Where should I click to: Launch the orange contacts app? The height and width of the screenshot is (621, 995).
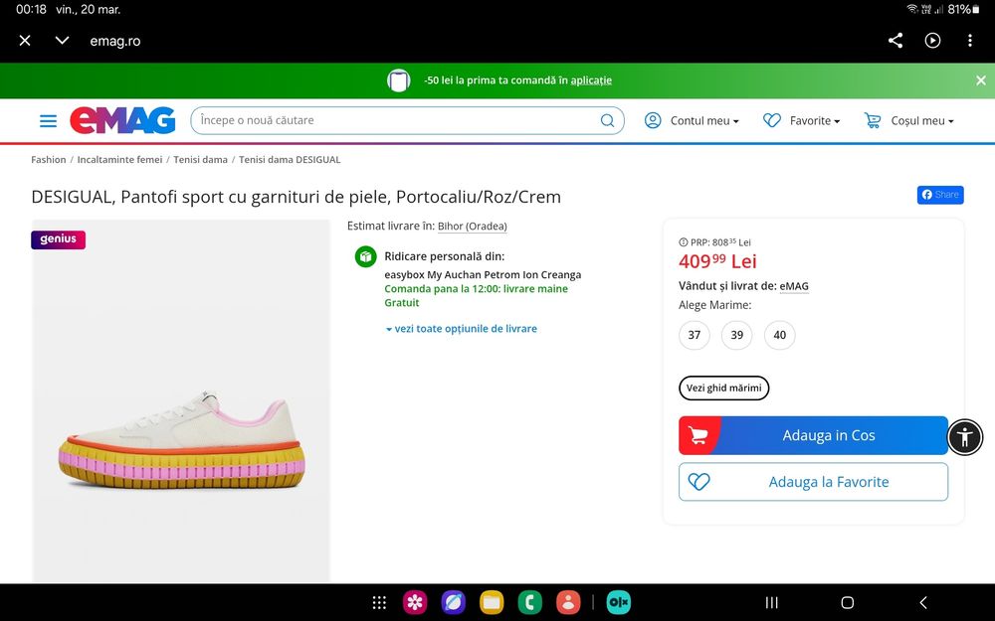pos(568,603)
